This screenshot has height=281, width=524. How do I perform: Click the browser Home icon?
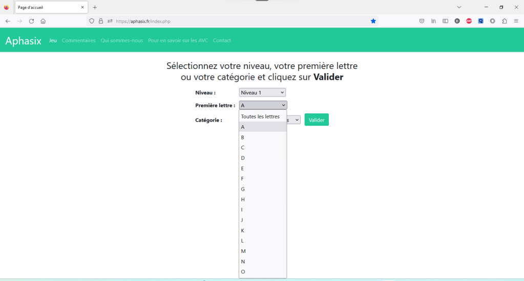(43, 21)
